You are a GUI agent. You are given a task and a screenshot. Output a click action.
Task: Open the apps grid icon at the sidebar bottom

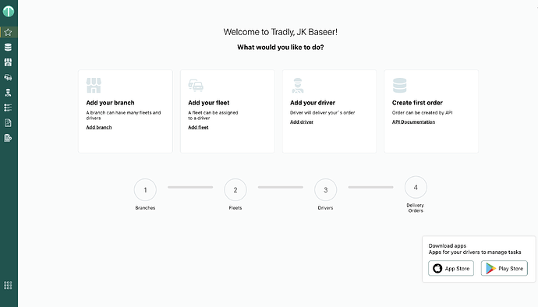(8, 285)
